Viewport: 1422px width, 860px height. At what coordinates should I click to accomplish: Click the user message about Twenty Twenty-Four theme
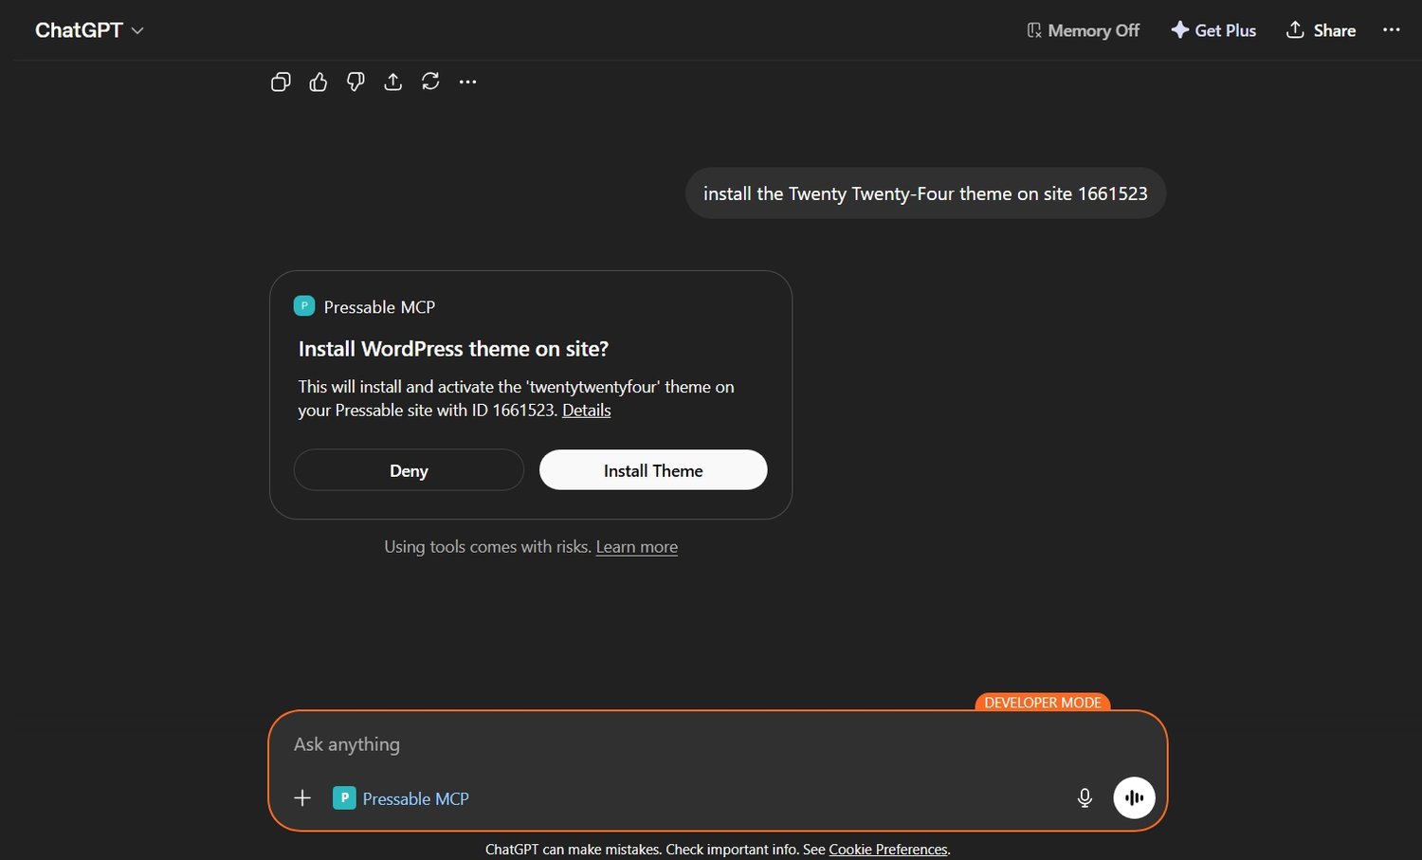[925, 193]
